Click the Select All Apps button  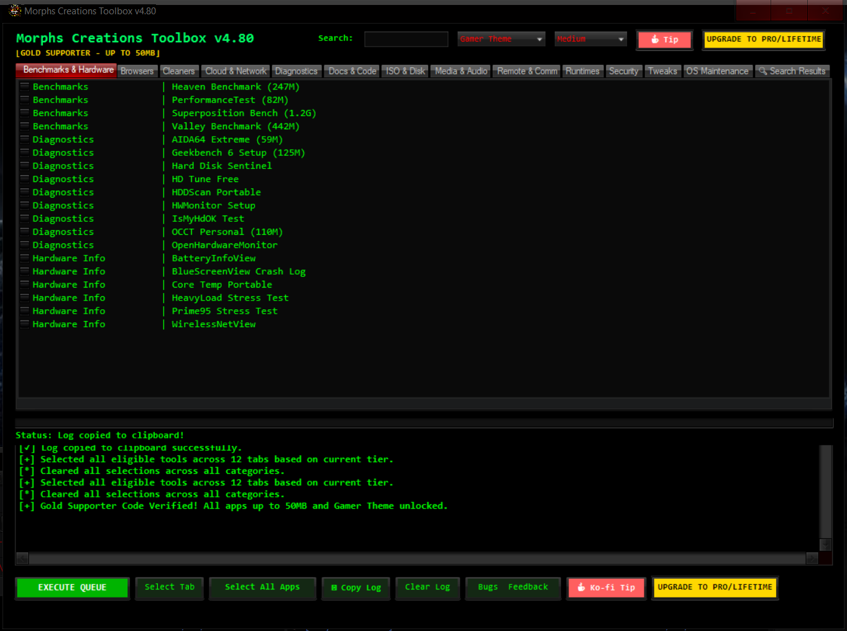262,587
